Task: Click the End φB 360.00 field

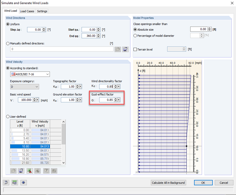Action: pyautogui.click(x=89, y=36)
